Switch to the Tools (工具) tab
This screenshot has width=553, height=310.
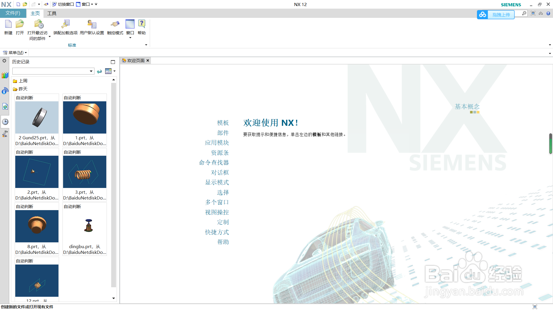[52, 14]
